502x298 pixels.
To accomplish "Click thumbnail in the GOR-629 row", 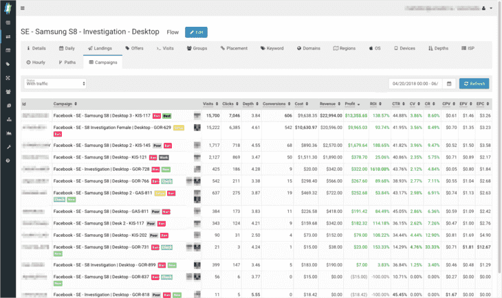I will point(197,128).
